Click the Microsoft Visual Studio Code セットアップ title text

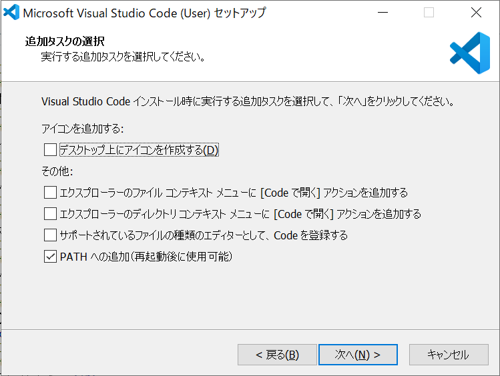tap(144, 13)
